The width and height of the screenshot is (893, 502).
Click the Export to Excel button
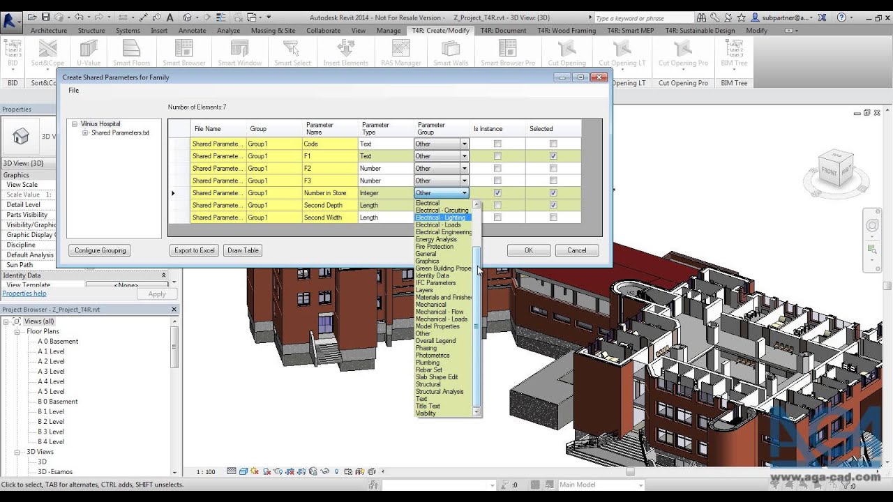point(195,250)
